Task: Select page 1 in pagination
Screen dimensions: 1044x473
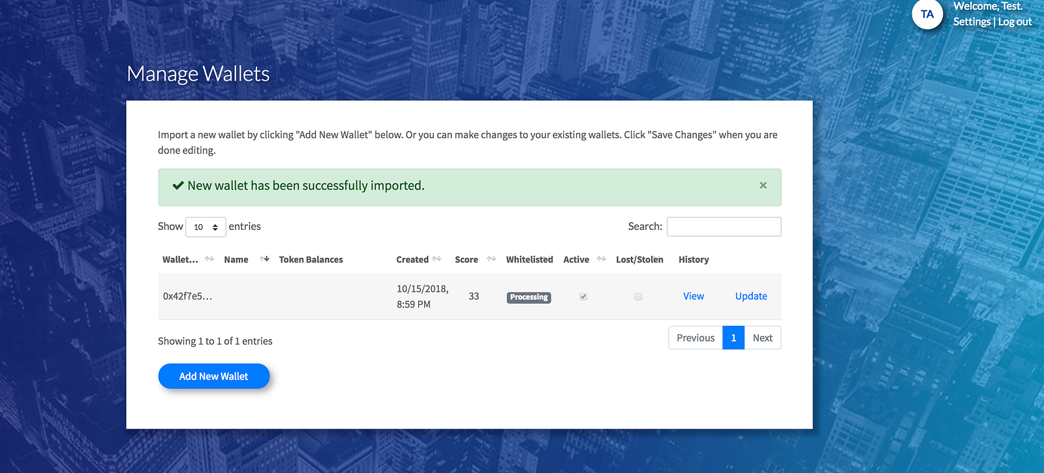Action: [x=733, y=337]
